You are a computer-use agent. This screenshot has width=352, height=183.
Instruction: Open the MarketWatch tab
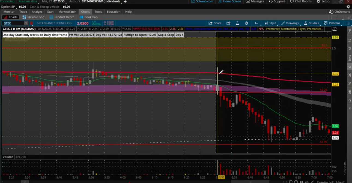[x=67, y=12]
